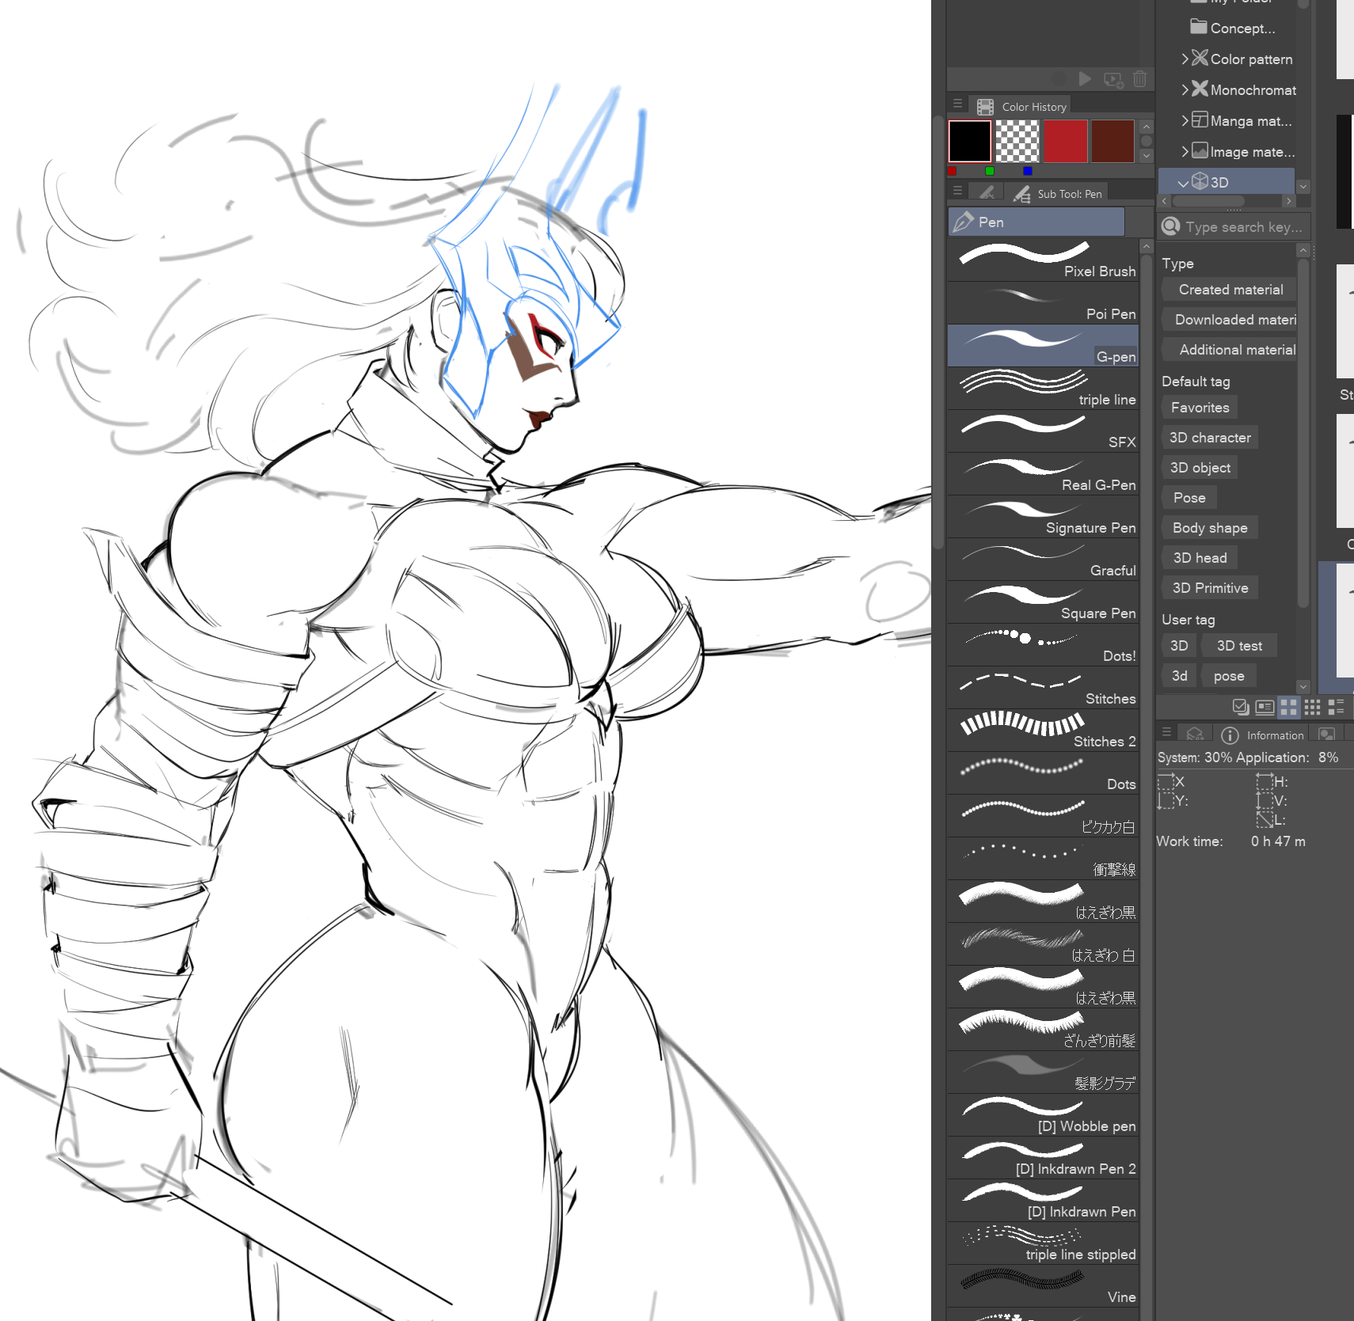Toggle multi-select checkbox icon in material panel
The width and height of the screenshot is (1354, 1321).
(1241, 707)
